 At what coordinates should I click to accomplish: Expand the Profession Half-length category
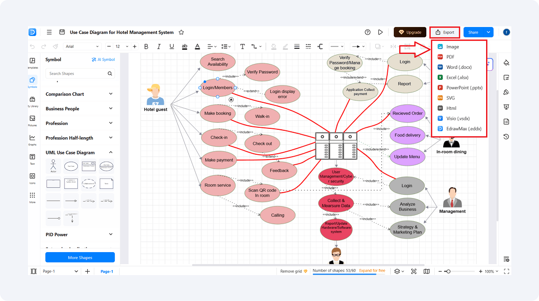coord(79,138)
